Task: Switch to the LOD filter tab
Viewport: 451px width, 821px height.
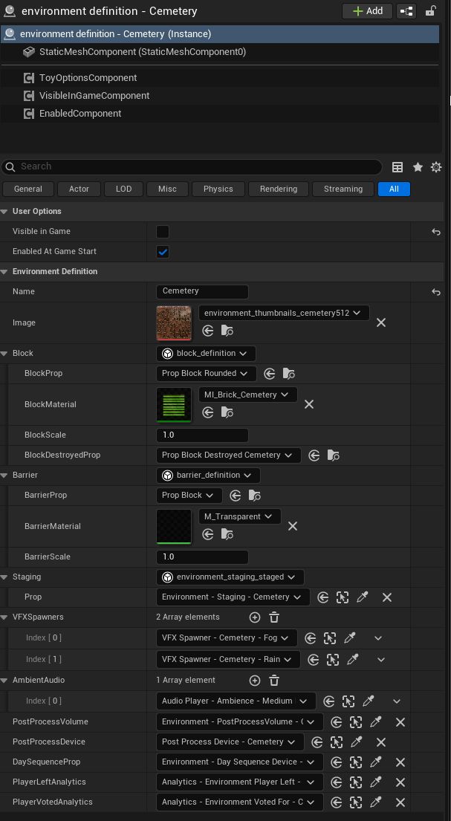Action: click(x=123, y=189)
